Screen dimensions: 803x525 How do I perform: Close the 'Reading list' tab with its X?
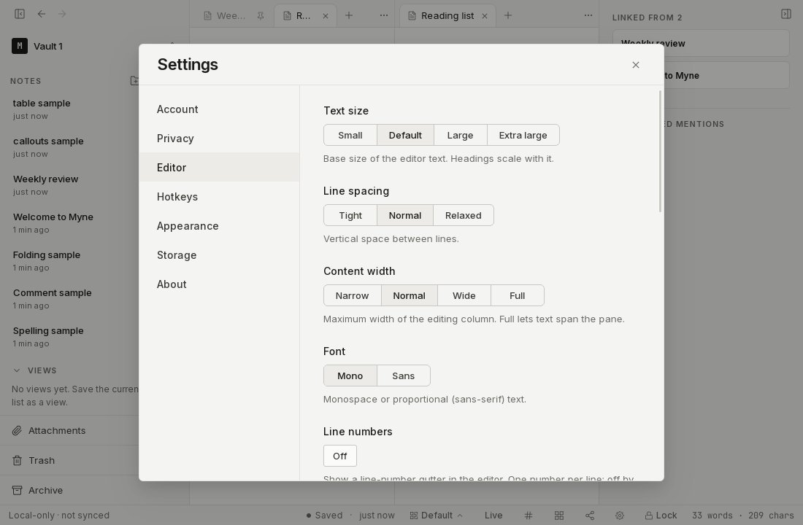pyautogui.click(x=485, y=16)
